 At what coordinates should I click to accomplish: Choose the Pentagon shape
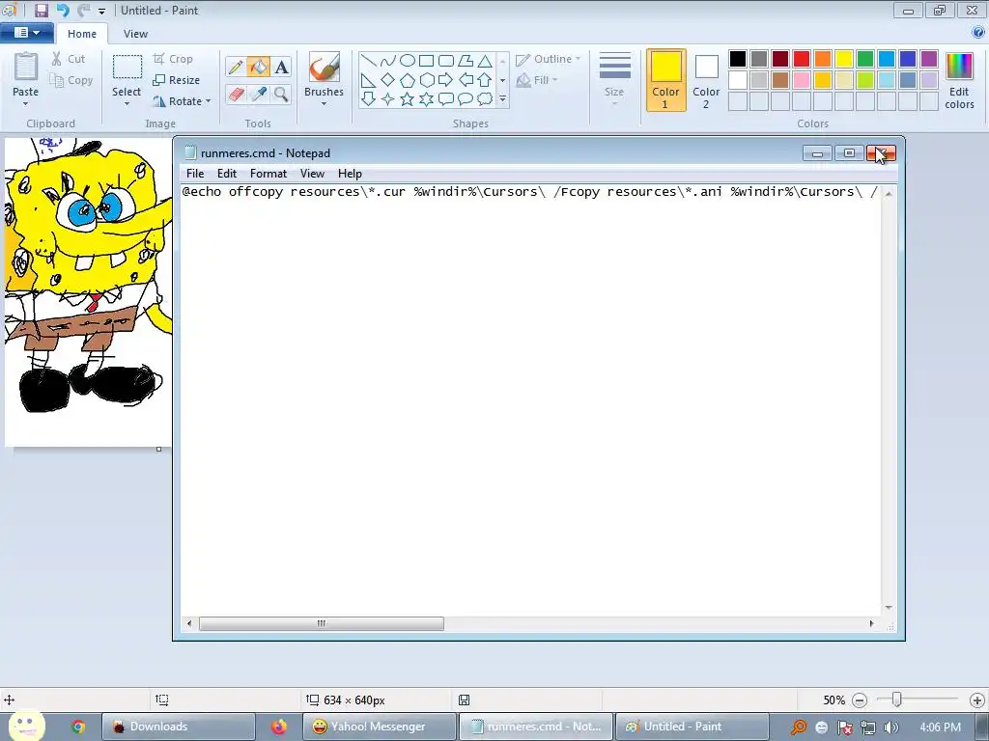tap(408, 80)
